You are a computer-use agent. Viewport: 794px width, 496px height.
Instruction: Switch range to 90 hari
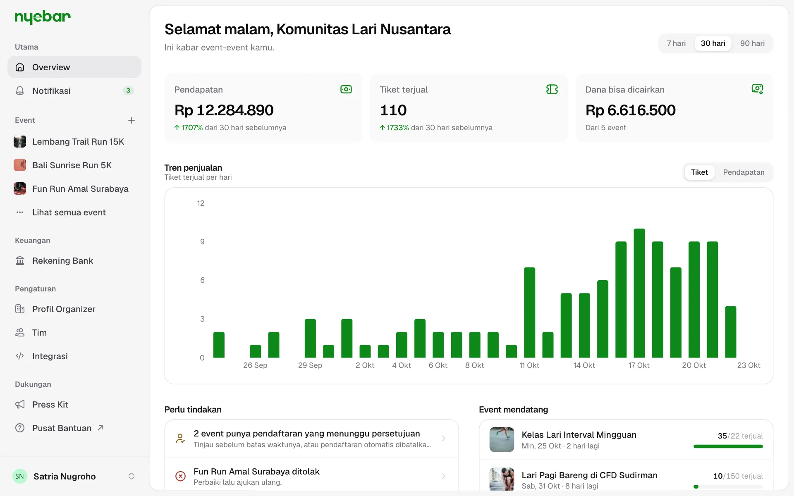[752, 43]
